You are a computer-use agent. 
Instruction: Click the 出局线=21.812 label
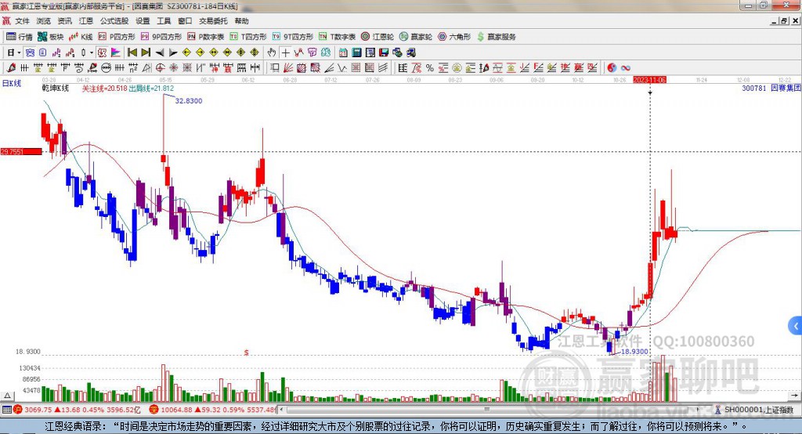[151, 88]
